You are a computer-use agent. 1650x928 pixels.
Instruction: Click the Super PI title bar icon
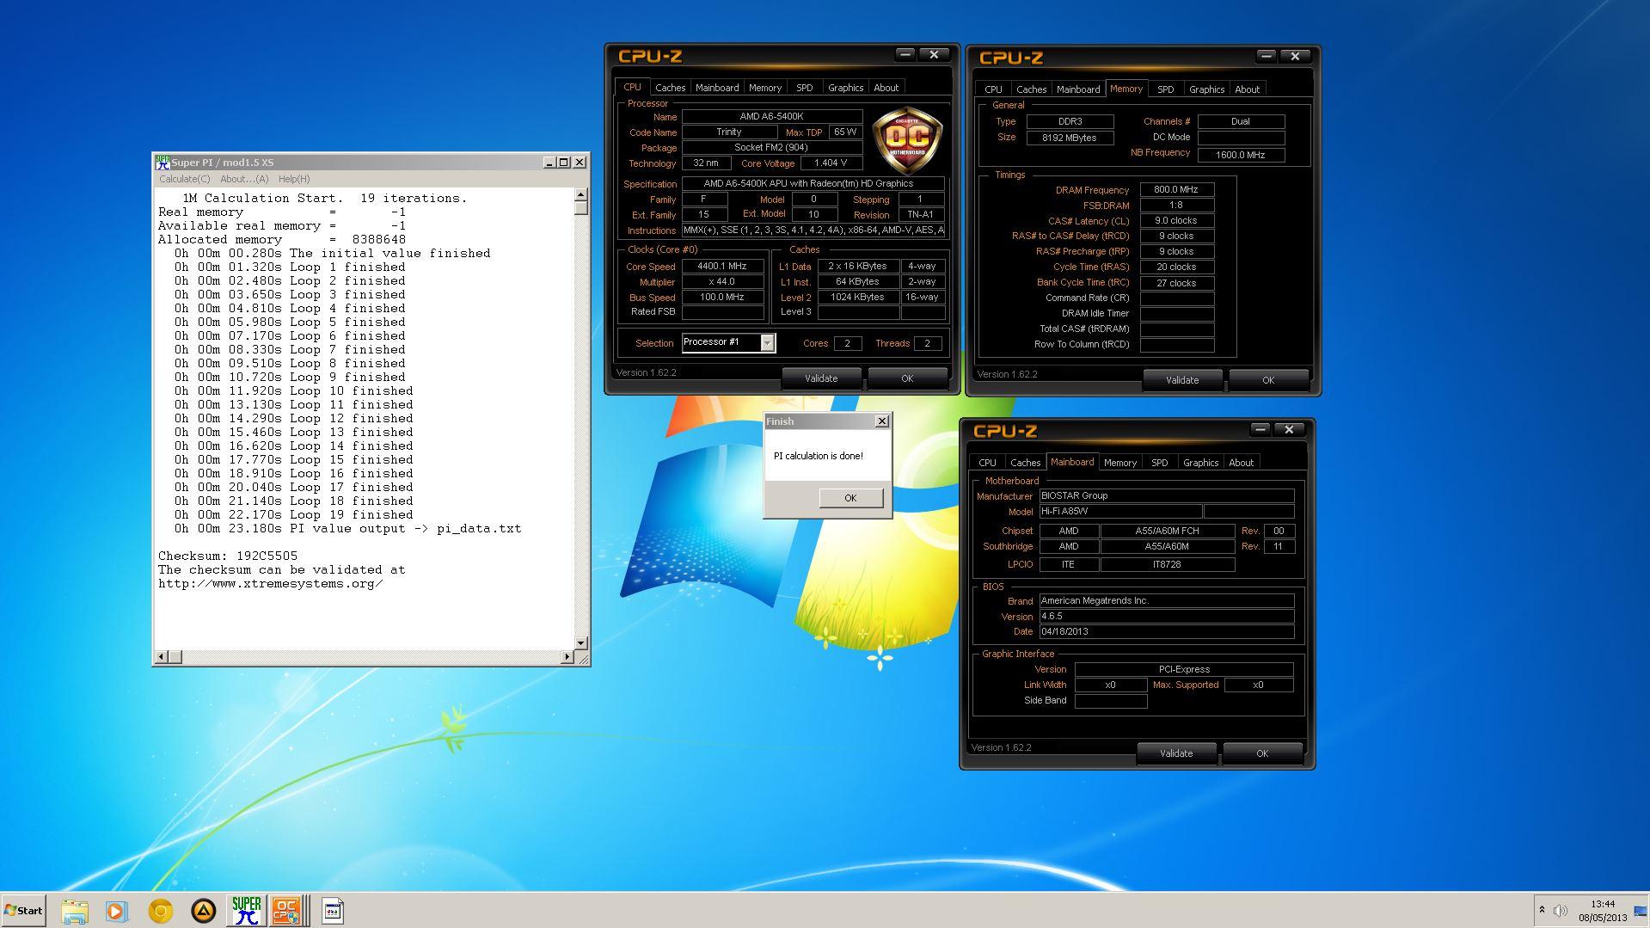point(163,162)
